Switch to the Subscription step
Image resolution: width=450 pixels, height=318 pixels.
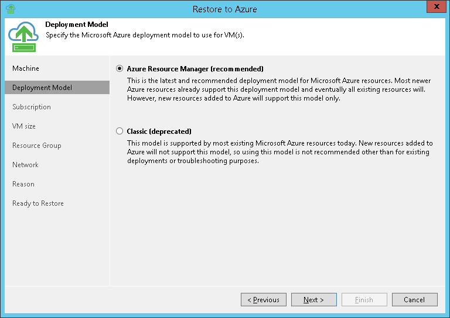click(32, 107)
